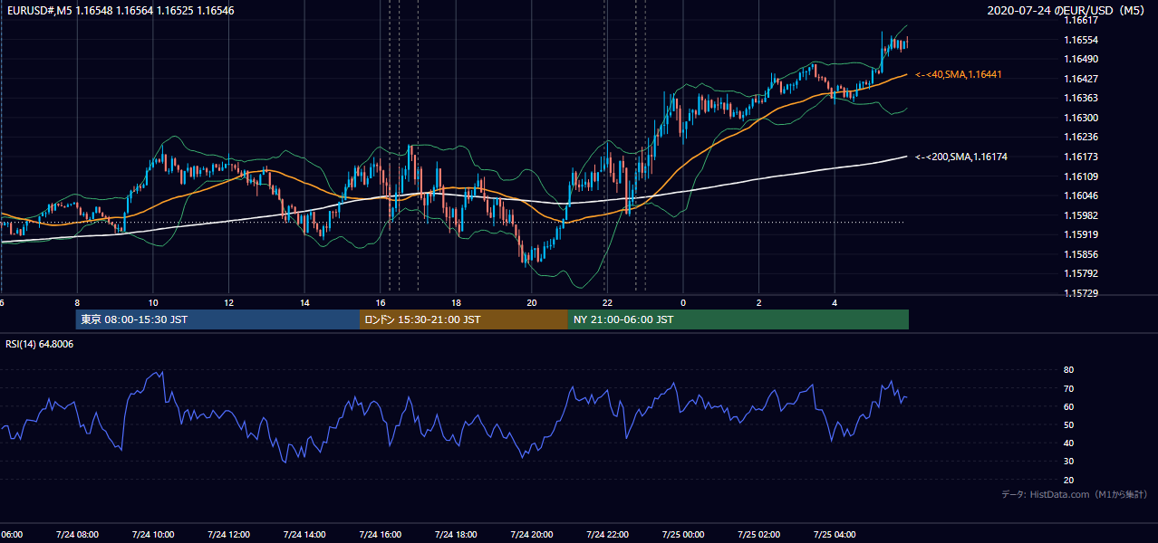The height and width of the screenshot is (543, 1158).
Task: Click the 1.16363 price axis label
Action: click(x=1081, y=98)
